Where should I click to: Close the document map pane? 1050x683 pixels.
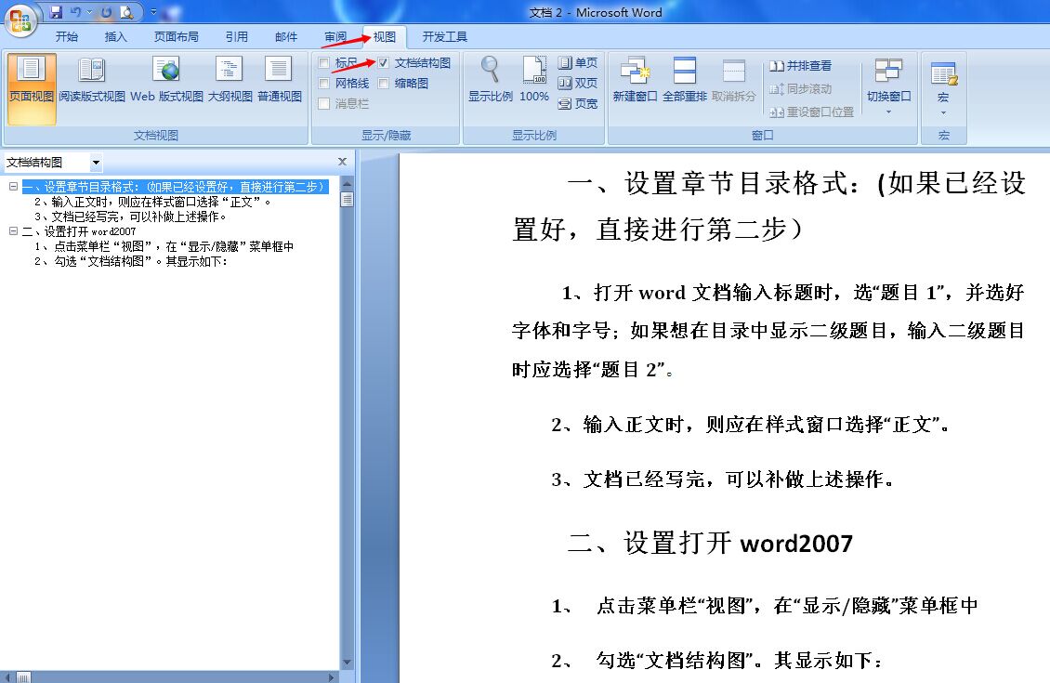pos(342,162)
